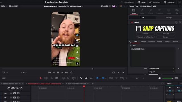Mute with the speaker volume icon
Image resolution: width=182 pixels, height=102 pixels.
point(160,78)
